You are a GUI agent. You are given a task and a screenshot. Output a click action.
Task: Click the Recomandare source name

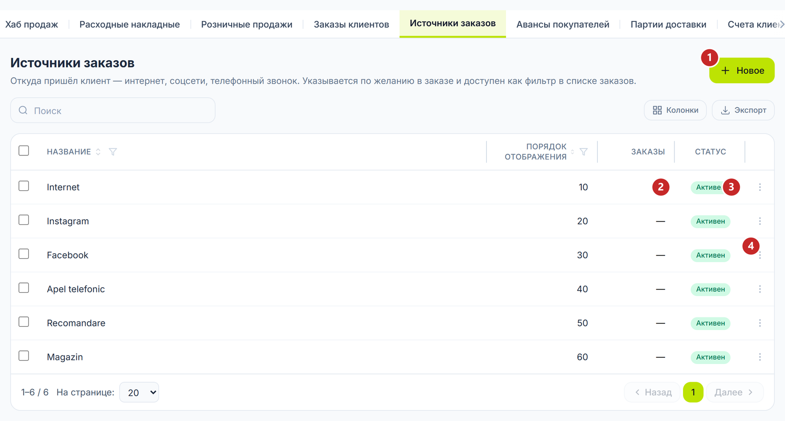tap(76, 323)
